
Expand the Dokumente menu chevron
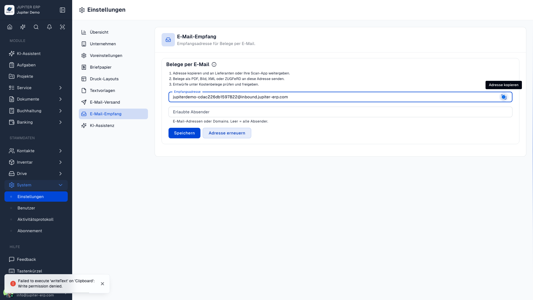61,99
